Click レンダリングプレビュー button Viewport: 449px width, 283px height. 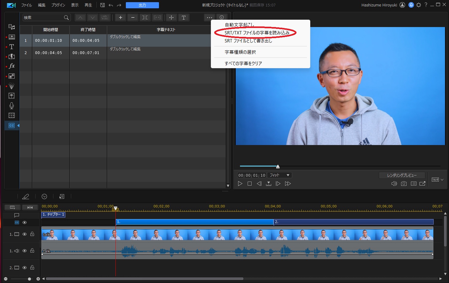pyautogui.click(x=402, y=175)
